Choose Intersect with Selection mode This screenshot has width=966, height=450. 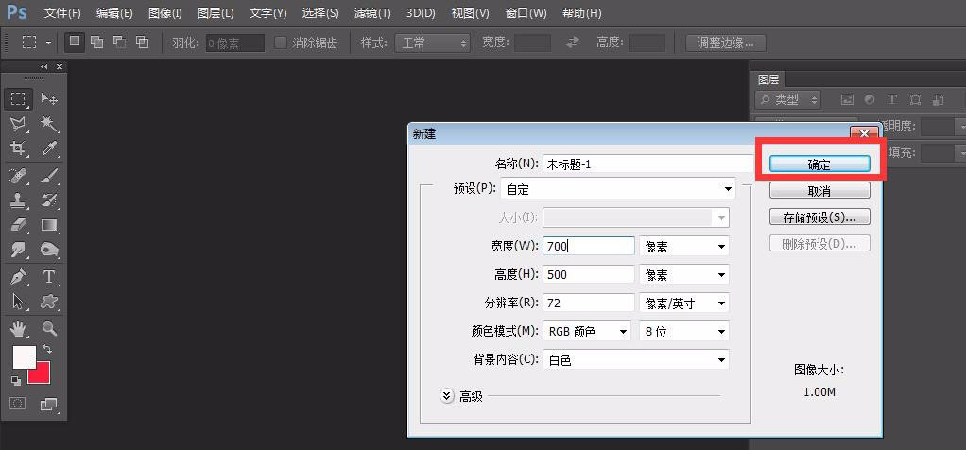143,42
